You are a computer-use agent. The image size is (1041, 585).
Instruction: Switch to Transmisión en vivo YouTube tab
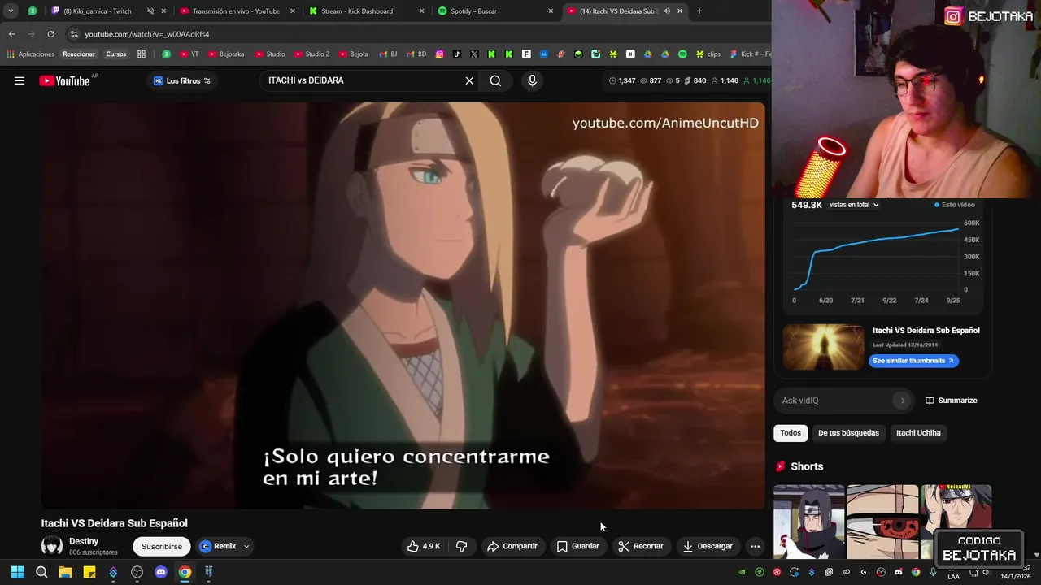point(235,11)
